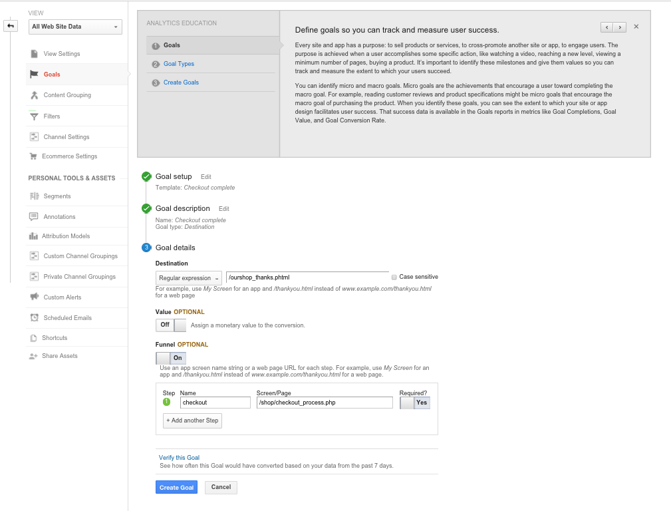This screenshot has height=511, width=671.
Task: Open Goal Types education step
Action: pyautogui.click(x=179, y=64)
